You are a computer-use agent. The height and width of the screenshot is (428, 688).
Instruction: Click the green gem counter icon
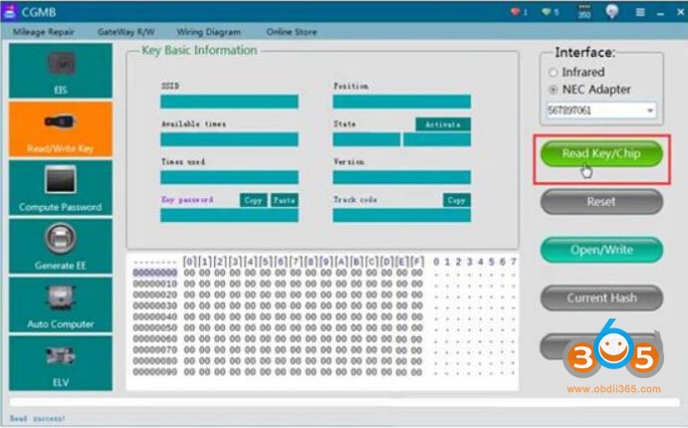coord(549,12)
